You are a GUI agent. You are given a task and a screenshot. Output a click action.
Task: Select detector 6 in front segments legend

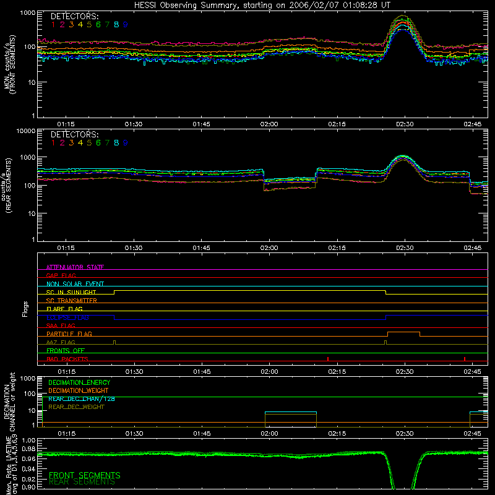tap(98, 25)
